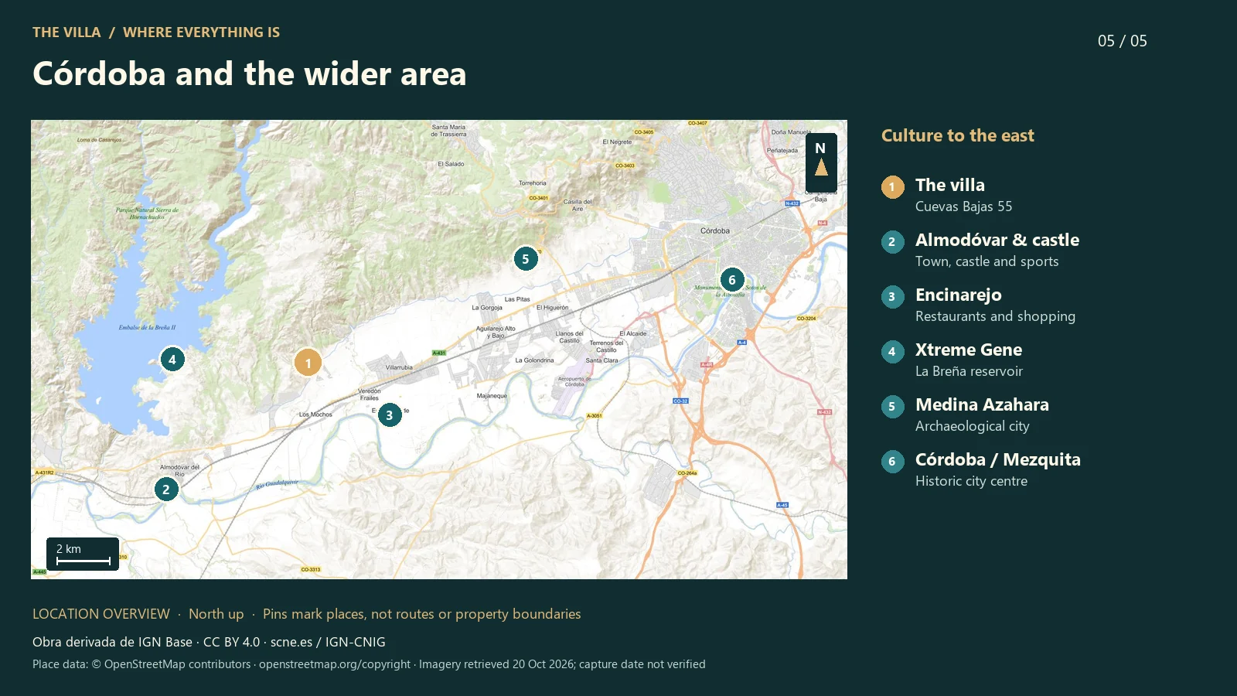Click the 2 km scale bar
This screenshot has height=696, width=1237.
pyautogui.click(x=83, y=554)
